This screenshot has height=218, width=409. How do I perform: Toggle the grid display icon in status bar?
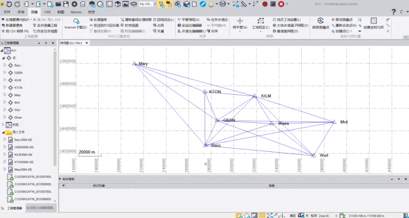click(x=262, y=215)
